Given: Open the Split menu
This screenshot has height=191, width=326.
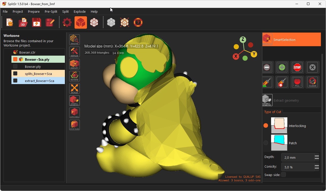Looking at the screenshot, I should [x=65, y=11].
